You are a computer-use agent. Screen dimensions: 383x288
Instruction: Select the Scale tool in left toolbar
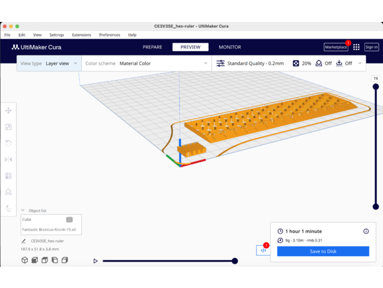(9, 127)
